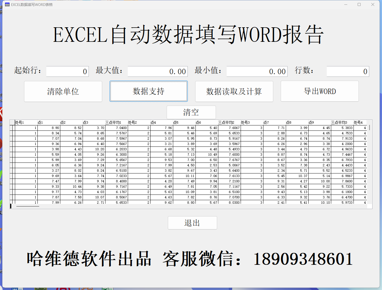Click the 清空 button
This screenshot has height=290, width=382.
point(191,112)
